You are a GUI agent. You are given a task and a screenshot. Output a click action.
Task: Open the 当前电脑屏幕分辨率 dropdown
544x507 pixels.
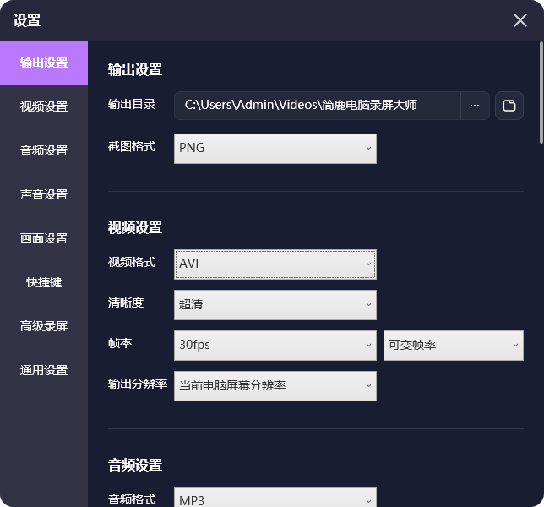pos(275,386)
